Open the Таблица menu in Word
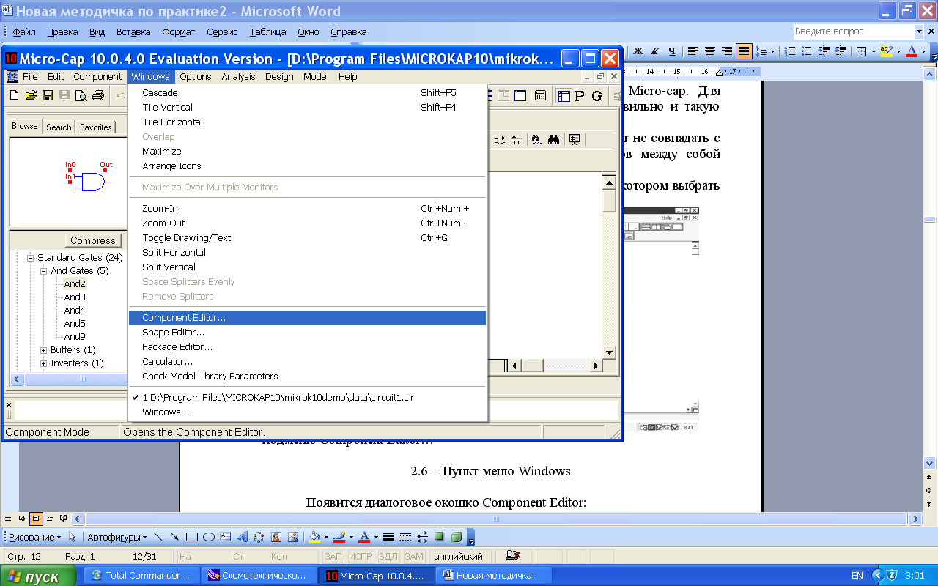Viewport: 938px width, 586px height. pyautogui.click(x=267, y=32)
